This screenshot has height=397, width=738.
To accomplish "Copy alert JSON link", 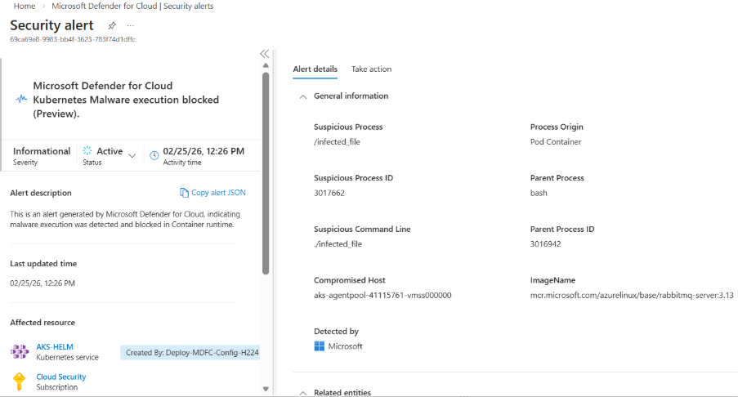I will (x=218, y=193).
